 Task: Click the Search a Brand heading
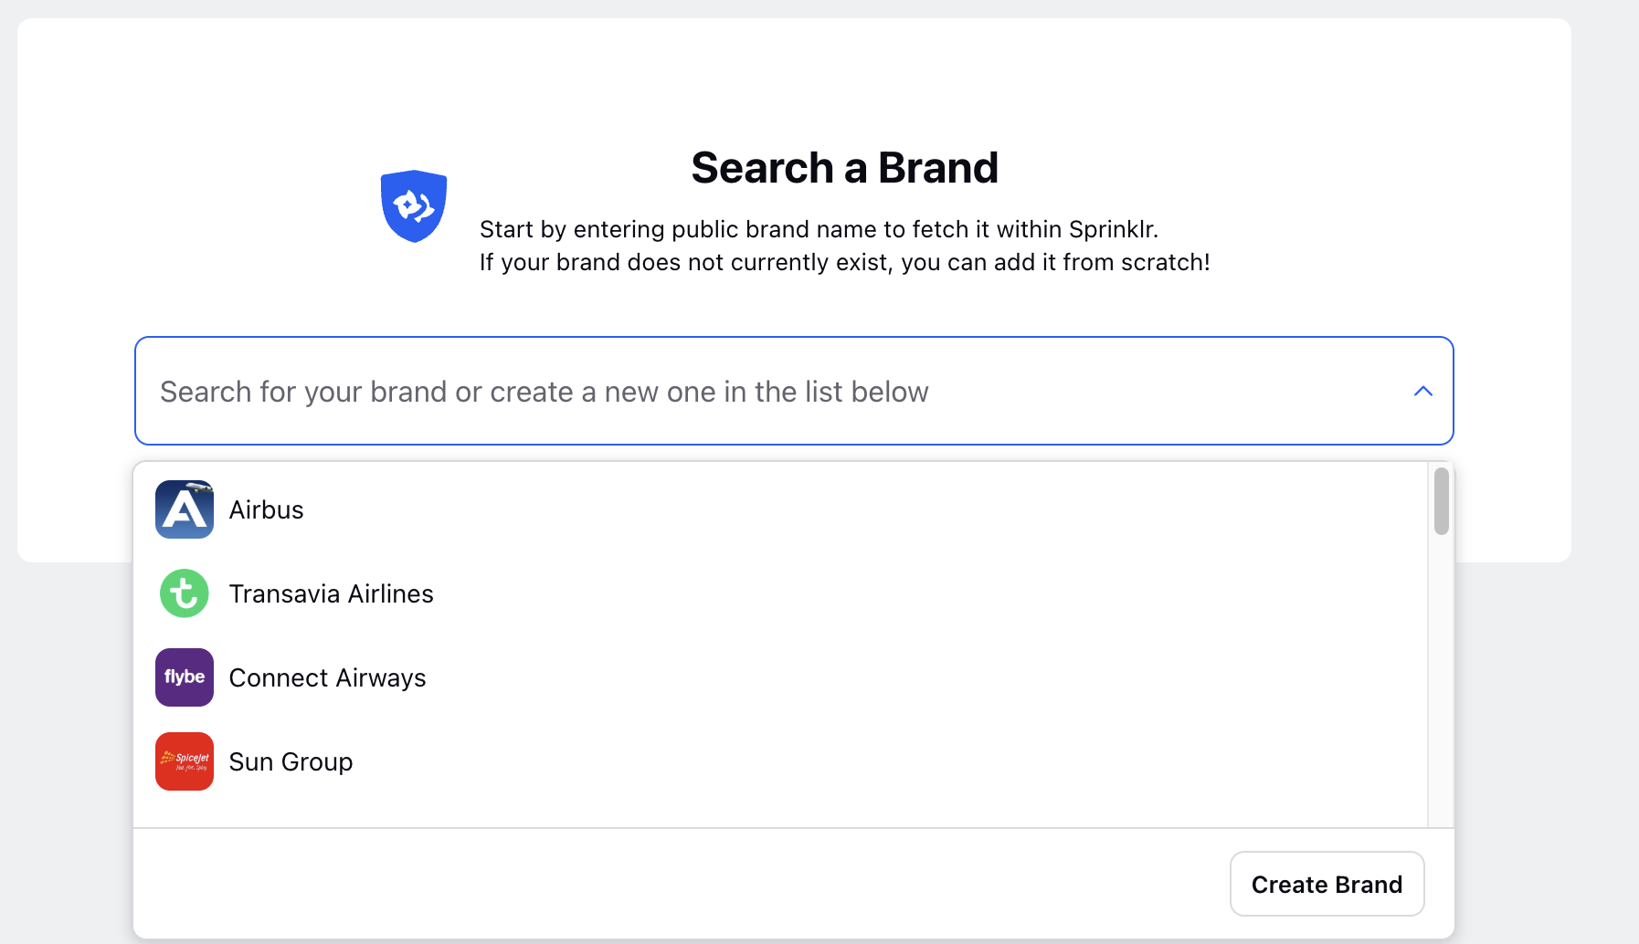pyautogui.click(x=844, y=168)
